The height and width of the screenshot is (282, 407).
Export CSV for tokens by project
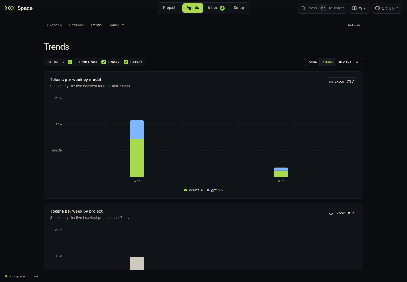[x=341, y=213]
